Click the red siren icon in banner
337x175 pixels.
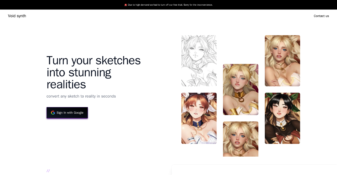tap(126, 5)
